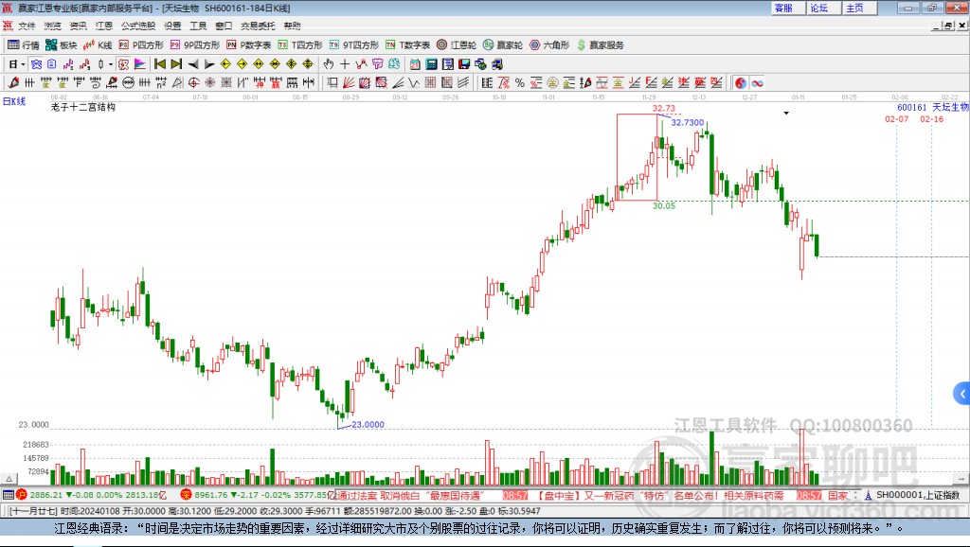The height and width of the screenshot is (547, 970).
Task: Open the P四方形 tool
Action: pyautogui.click(x=141, y=44)
